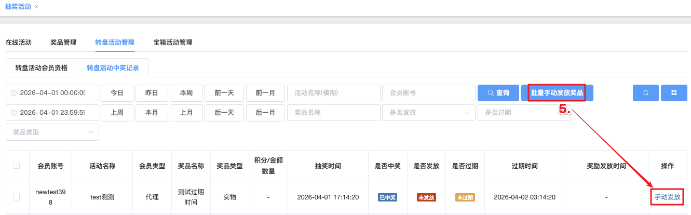The height and width of the screenshot is (215, 691).
Task: Click clock icon in start date field
Action: (13, 93)
